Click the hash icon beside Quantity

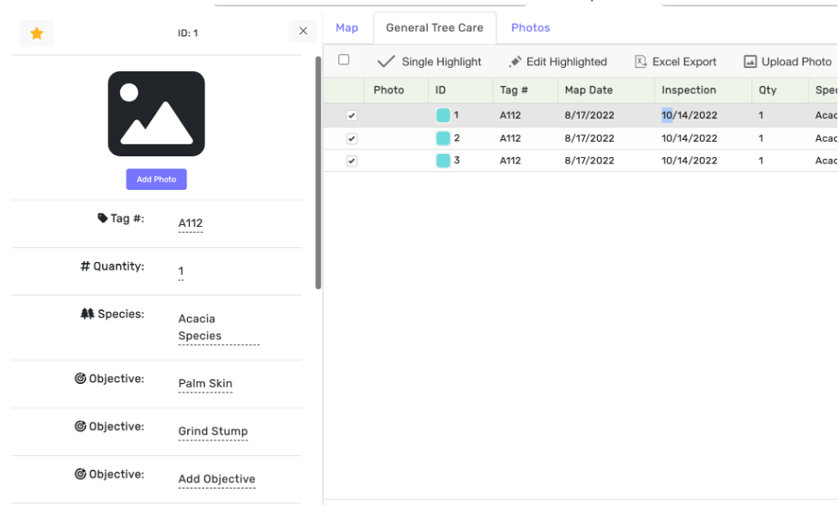pos(85,266)
